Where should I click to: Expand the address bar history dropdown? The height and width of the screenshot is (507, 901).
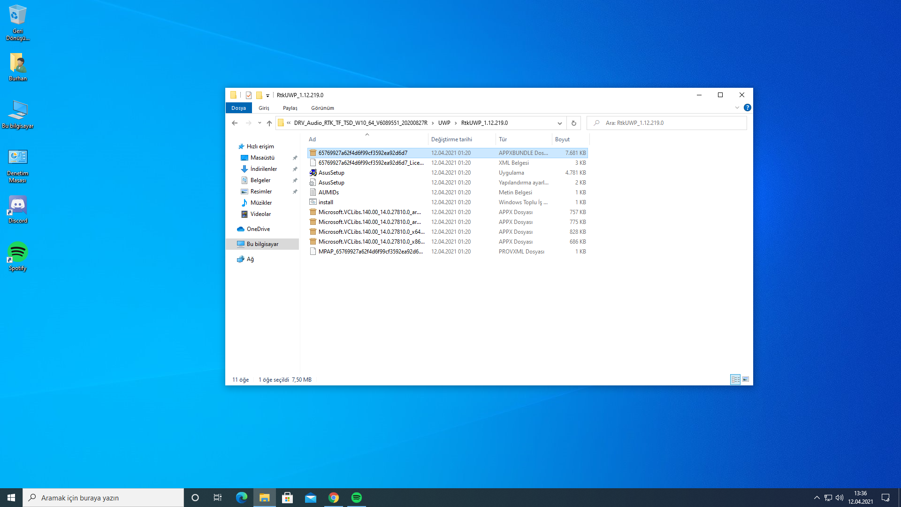(x=559, y=123)
